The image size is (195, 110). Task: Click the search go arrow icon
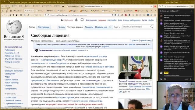(x=151, y=6)
